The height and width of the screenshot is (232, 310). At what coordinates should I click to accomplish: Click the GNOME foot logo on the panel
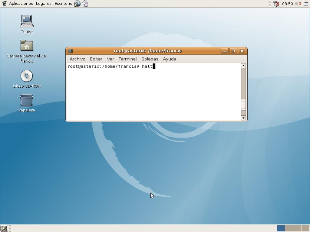tap(4, 3)
